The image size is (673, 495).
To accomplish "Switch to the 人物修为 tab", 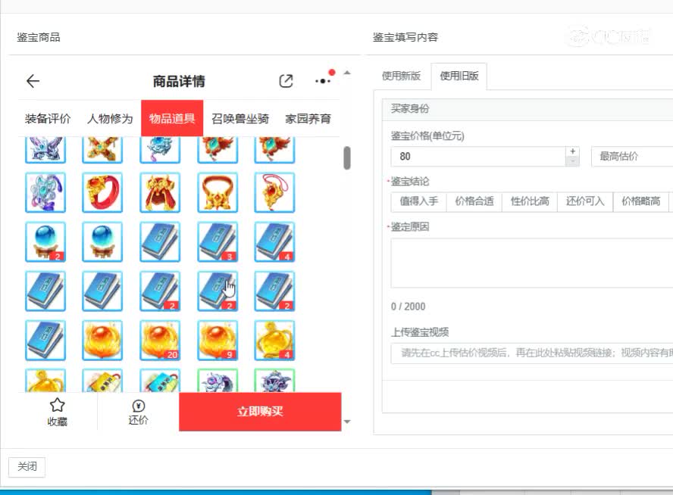I will pyautogui.click(x=110, y=118).
